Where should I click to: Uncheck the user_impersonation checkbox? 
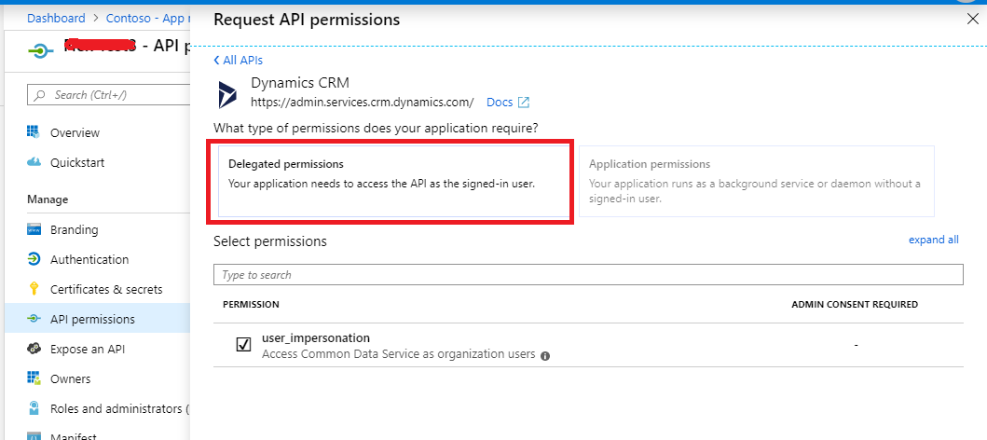pos(243,345)
